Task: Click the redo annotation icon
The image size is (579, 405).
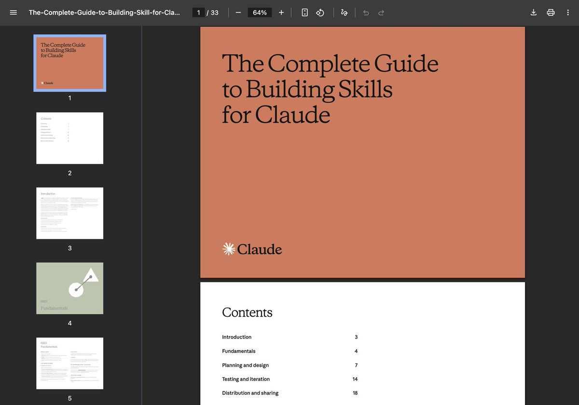Action: pyautogui.click(x=381, y=13)
